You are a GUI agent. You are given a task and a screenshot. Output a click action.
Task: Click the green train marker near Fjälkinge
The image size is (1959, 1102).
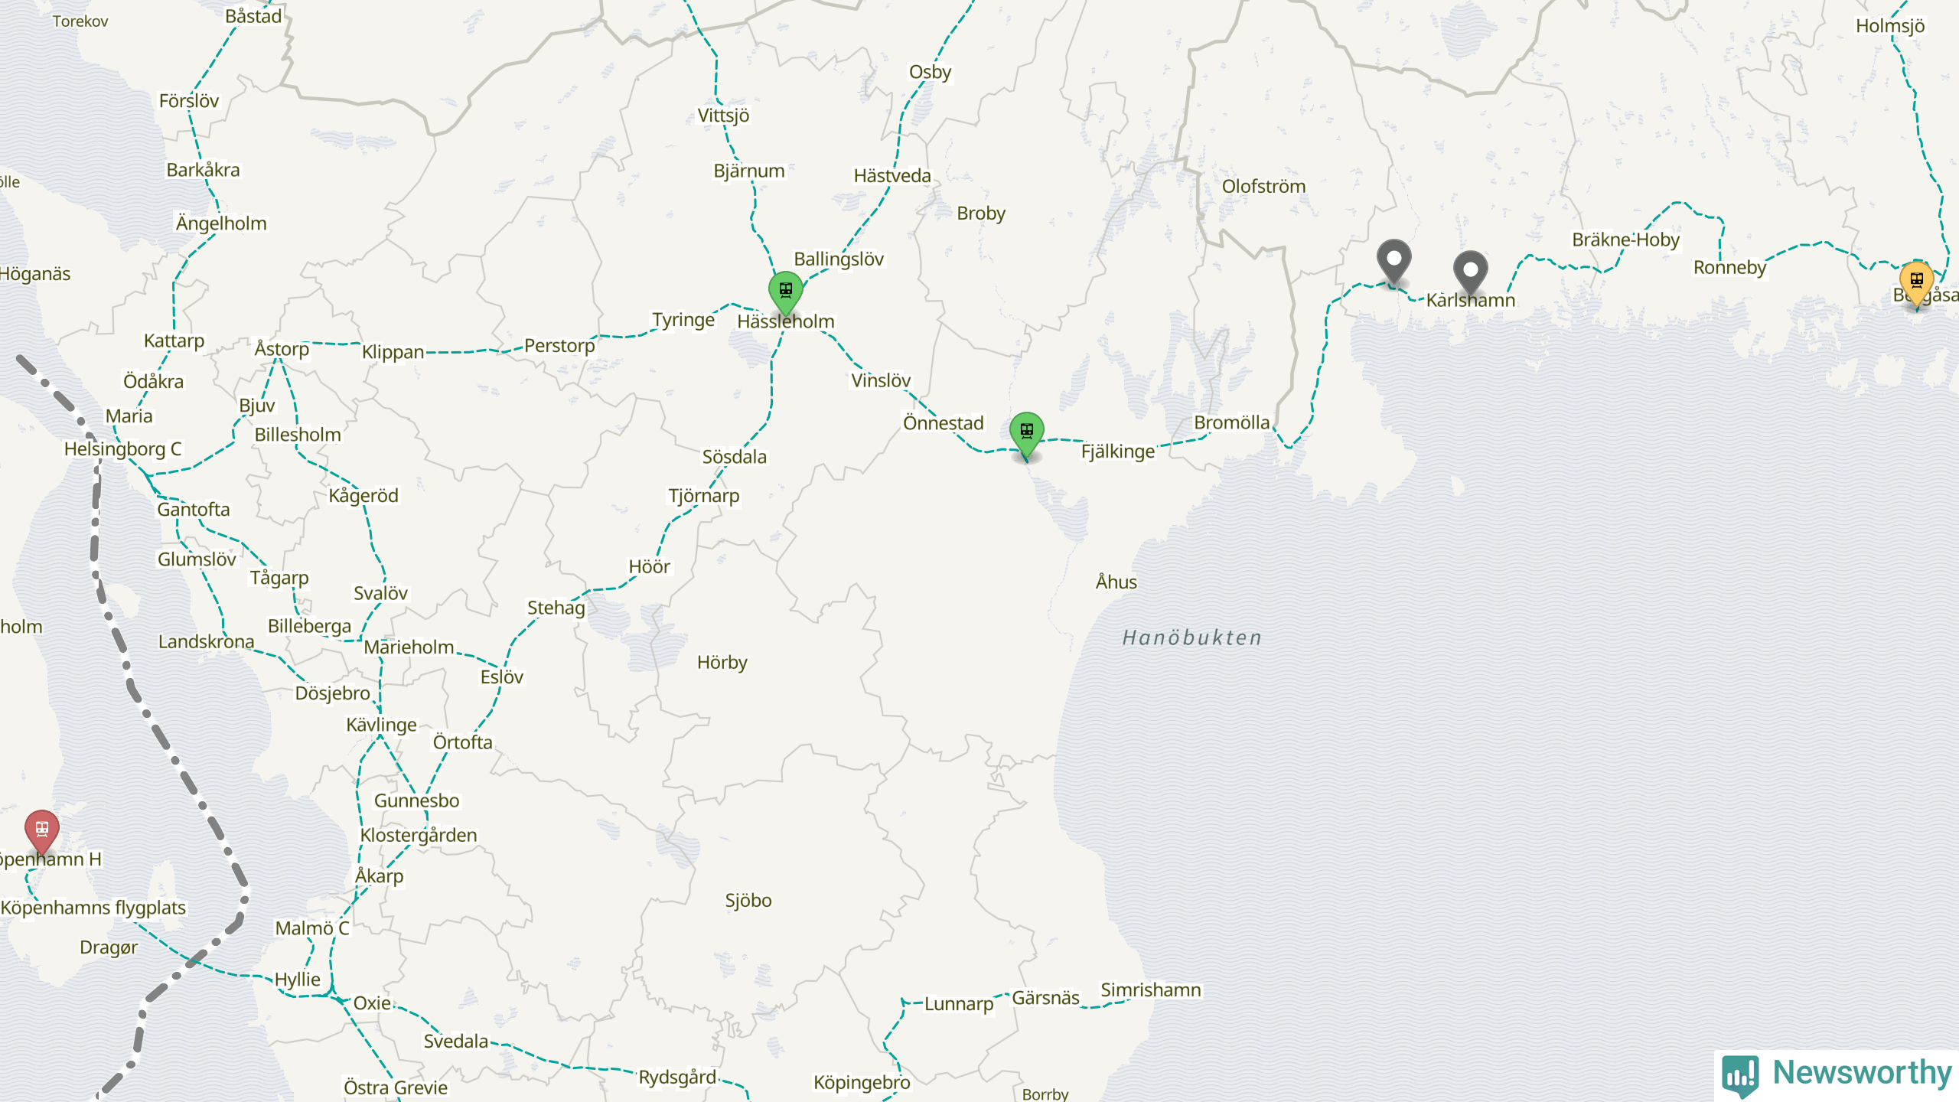coord(1027,433)
